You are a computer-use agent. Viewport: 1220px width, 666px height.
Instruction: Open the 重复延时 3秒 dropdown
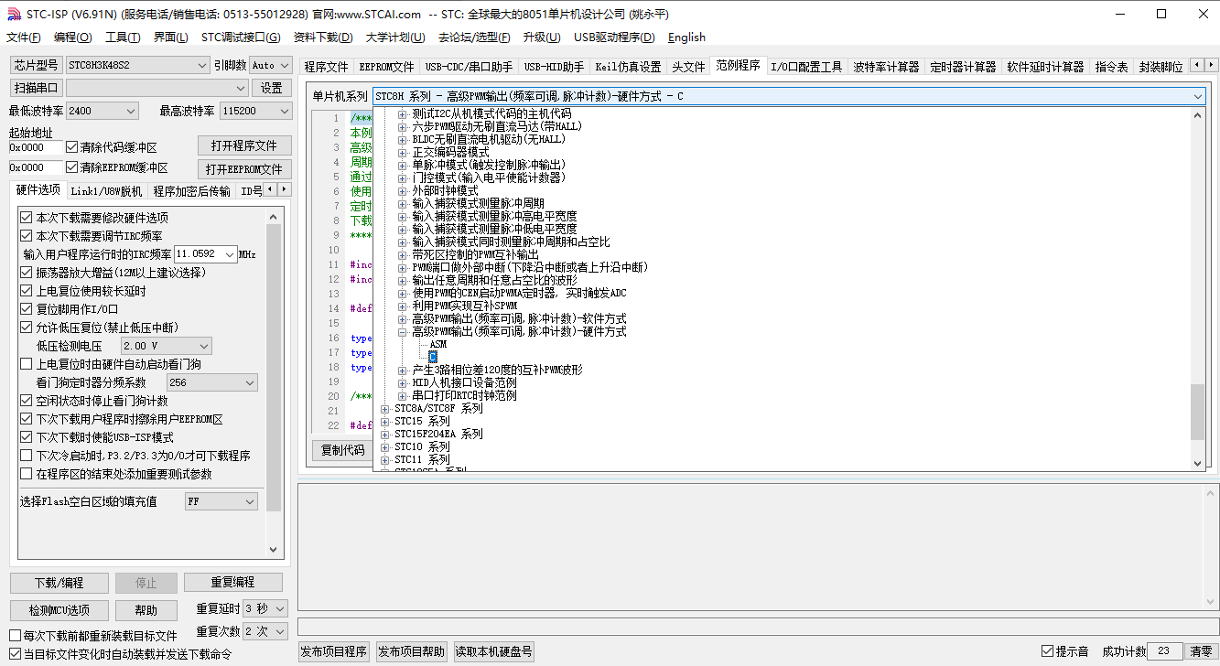[265, 608]
